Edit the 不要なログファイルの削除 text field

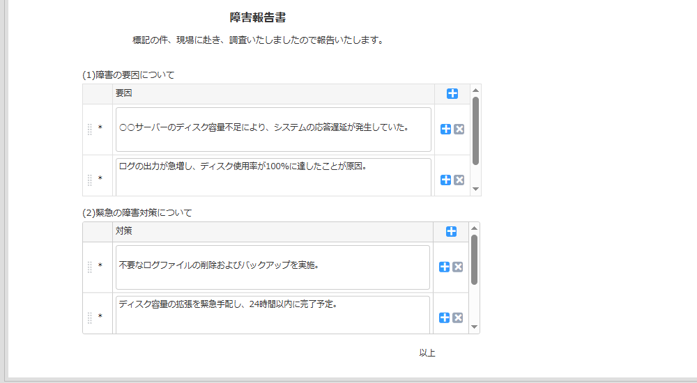(x=273, y=267)
